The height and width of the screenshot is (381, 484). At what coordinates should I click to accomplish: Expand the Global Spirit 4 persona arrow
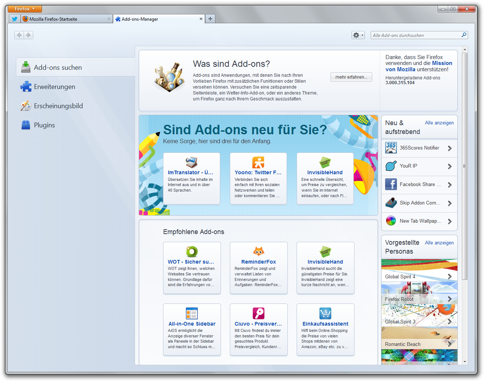[450, 277]
